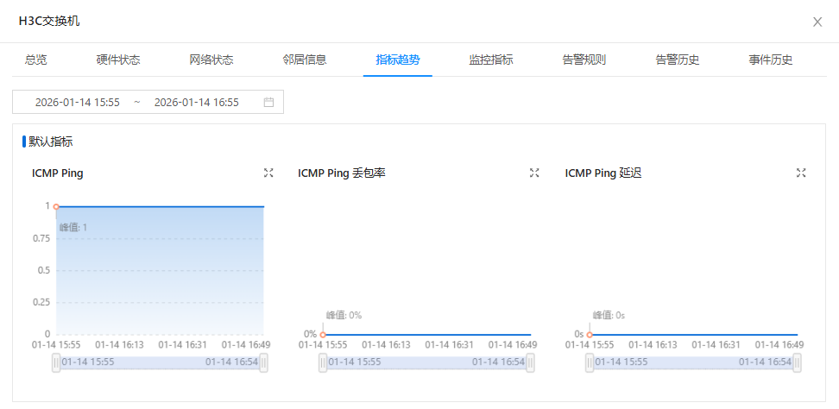Open the 监控指标 tab
Screen dimensions: 839x409
coord(491,60)
